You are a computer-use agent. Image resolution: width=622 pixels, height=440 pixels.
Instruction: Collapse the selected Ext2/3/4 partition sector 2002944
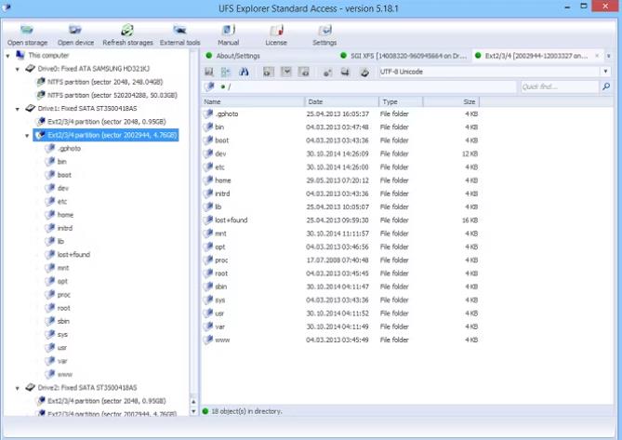click(x=27, y=135)
